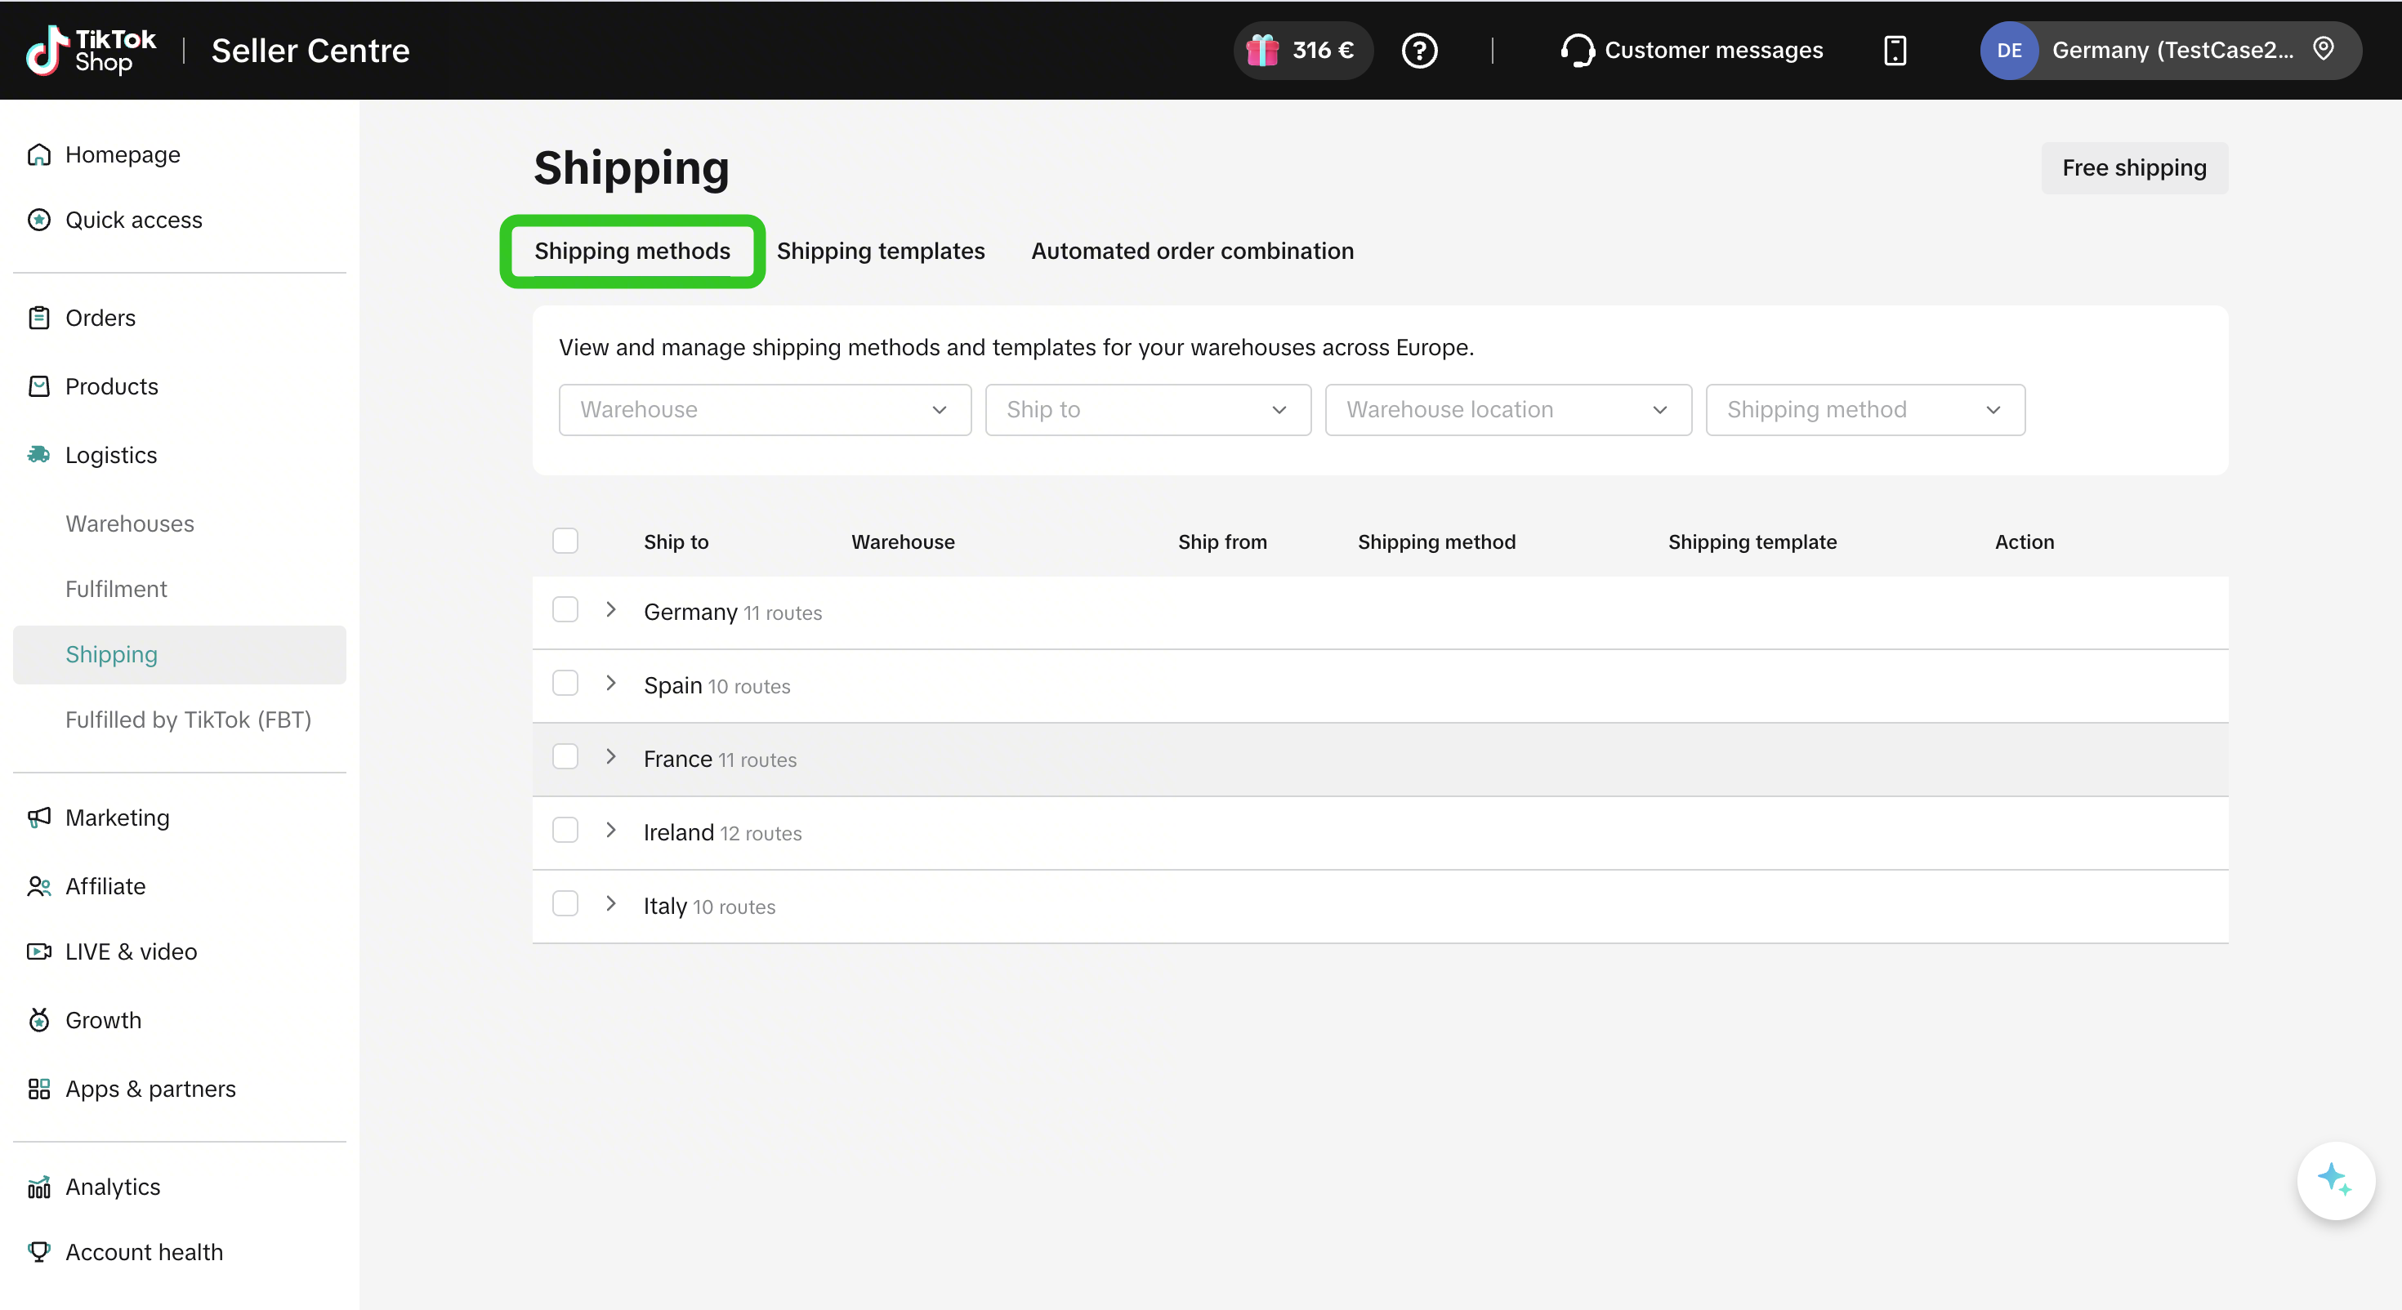Click the Apps & partners grid icon
The width and height of the screenshot is (2402, 1310).
(39, 1089)
